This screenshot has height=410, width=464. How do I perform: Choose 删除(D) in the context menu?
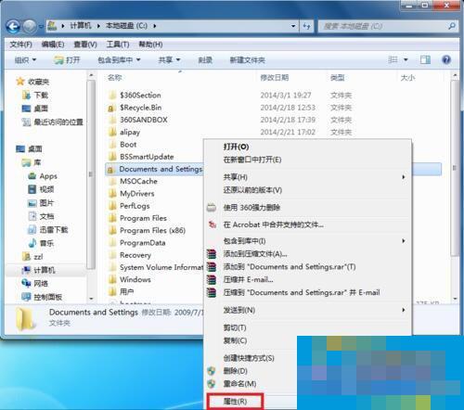(236, 371)
